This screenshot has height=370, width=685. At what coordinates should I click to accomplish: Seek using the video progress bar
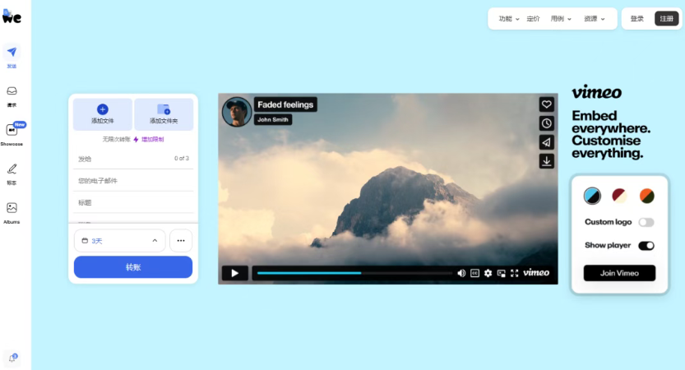tap(354, 273)
